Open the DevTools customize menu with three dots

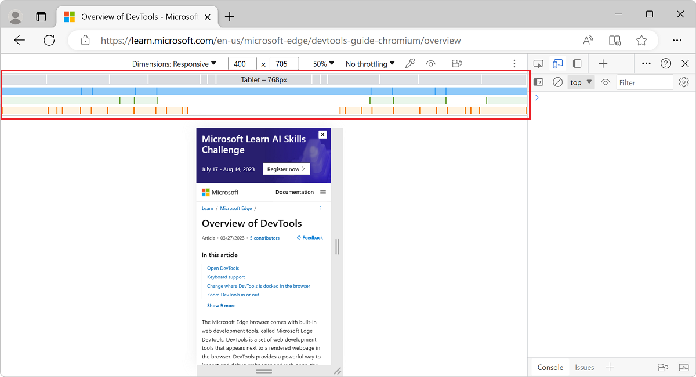647,63
